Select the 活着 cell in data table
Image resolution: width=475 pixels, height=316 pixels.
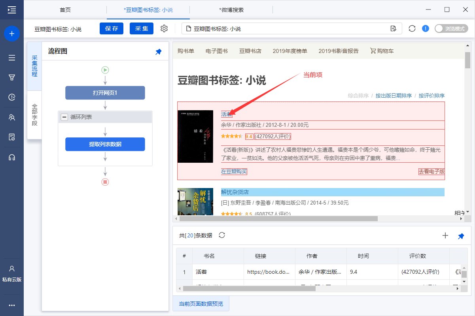pos(218,272)
